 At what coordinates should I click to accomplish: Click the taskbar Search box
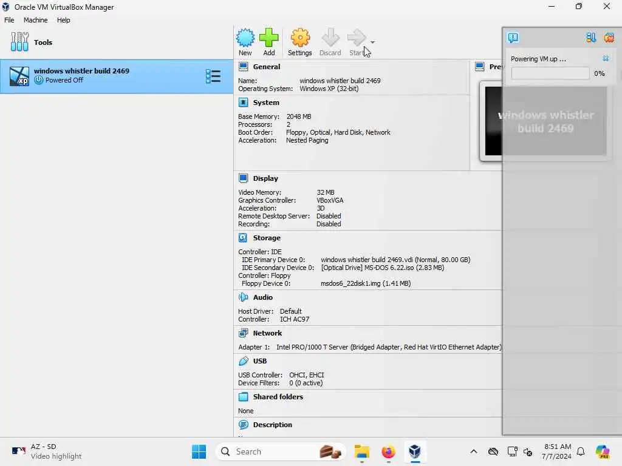(x=280, y=451)
